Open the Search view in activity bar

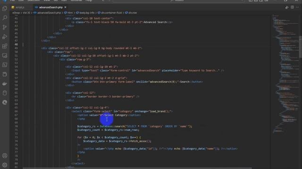[x=5, y=18]
